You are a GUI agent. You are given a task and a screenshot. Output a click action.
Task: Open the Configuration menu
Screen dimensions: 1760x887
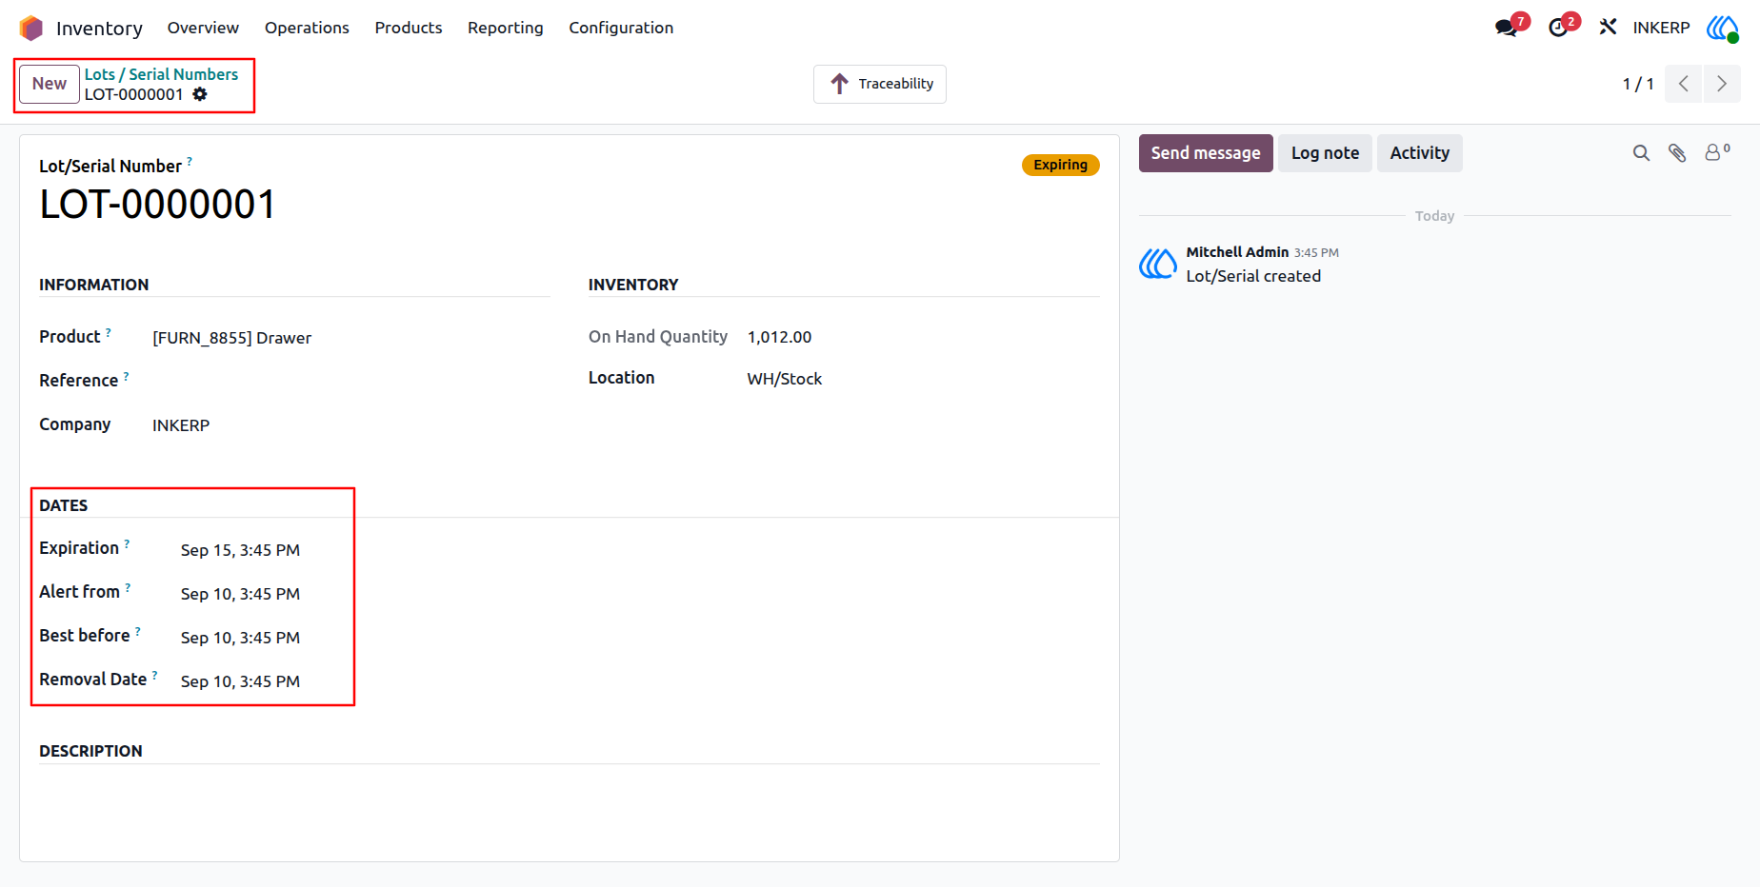click(621, 28)
